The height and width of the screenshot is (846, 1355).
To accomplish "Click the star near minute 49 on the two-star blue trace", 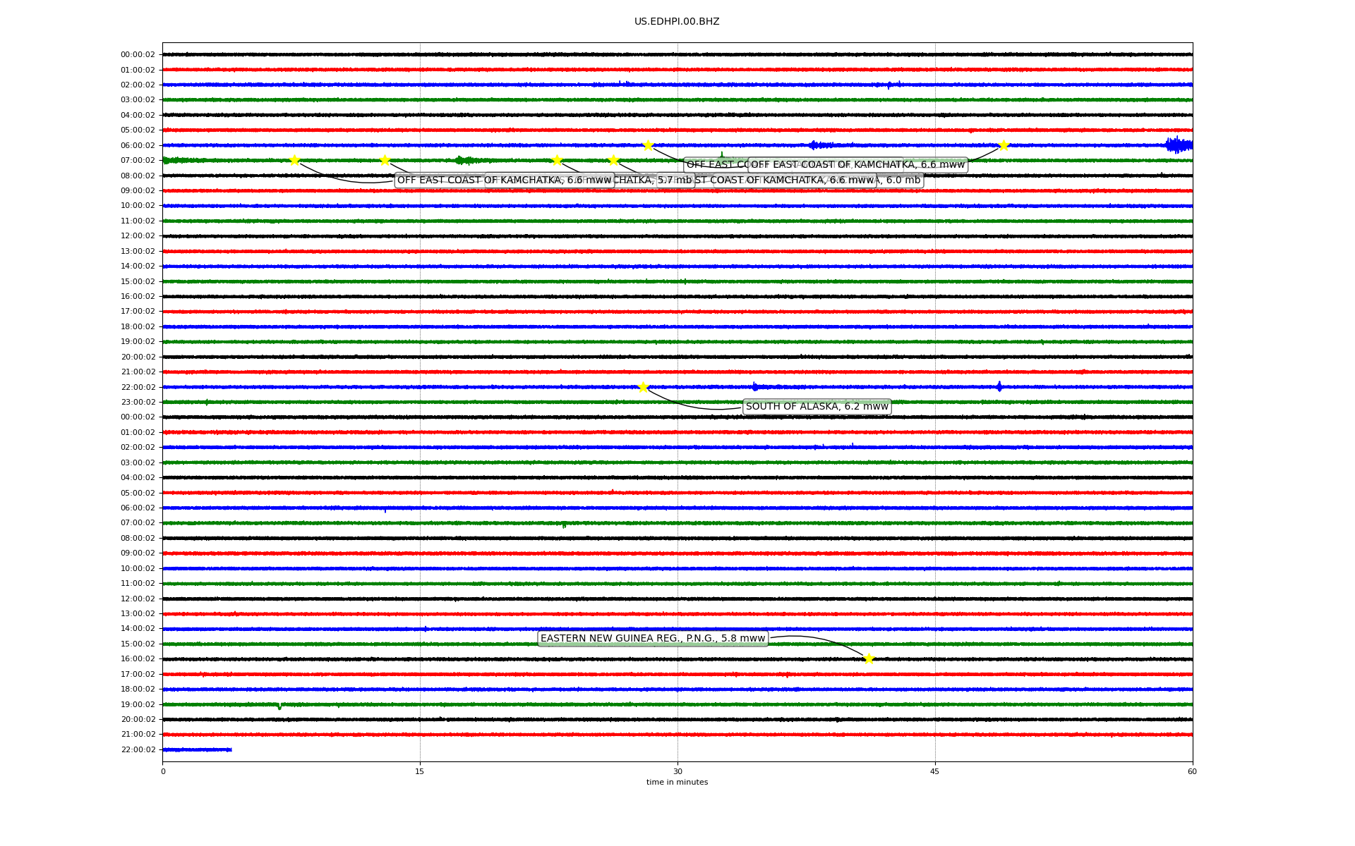I will [1004, 145].
